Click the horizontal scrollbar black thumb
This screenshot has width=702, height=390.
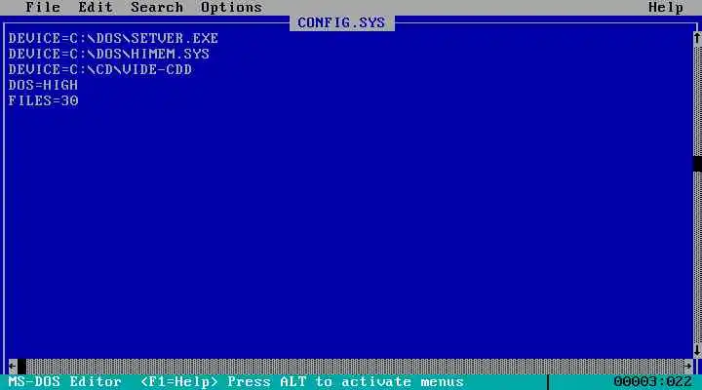pyautogui.click(x=21, y=367)
